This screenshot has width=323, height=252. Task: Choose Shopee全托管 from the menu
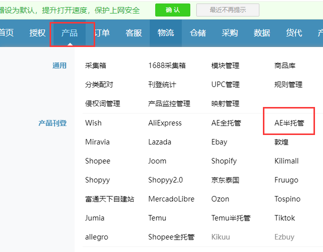pyautogui.click(x=171, y=237)
